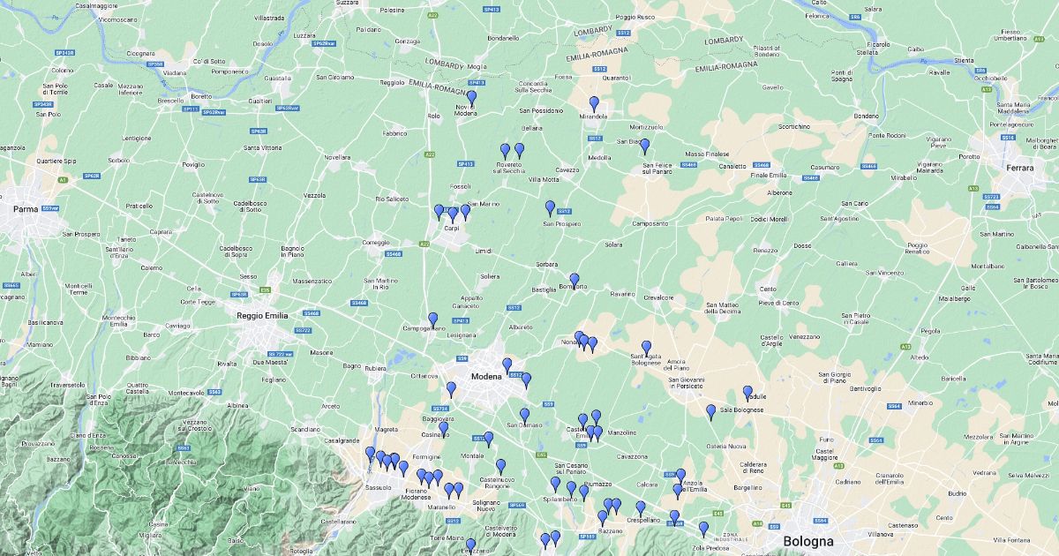1059x556 pixels.
Task: Click the marker above San Prospero
Action: point(550,208)
